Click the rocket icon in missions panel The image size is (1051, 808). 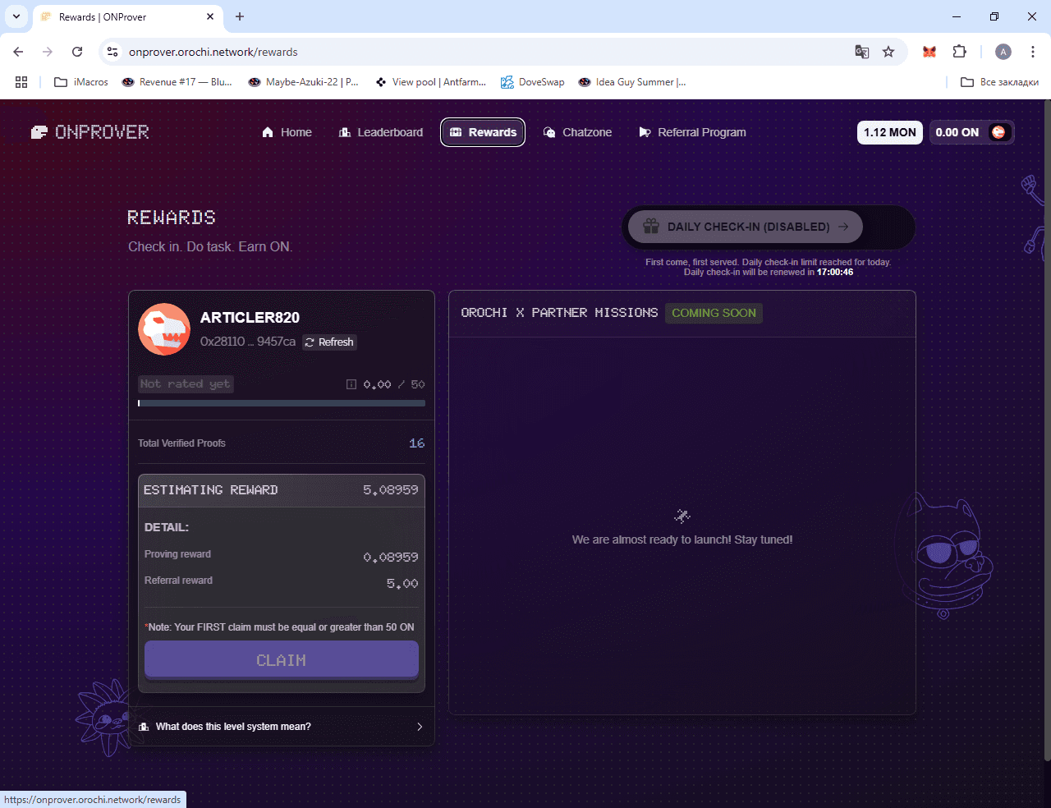tap(682, 516)
